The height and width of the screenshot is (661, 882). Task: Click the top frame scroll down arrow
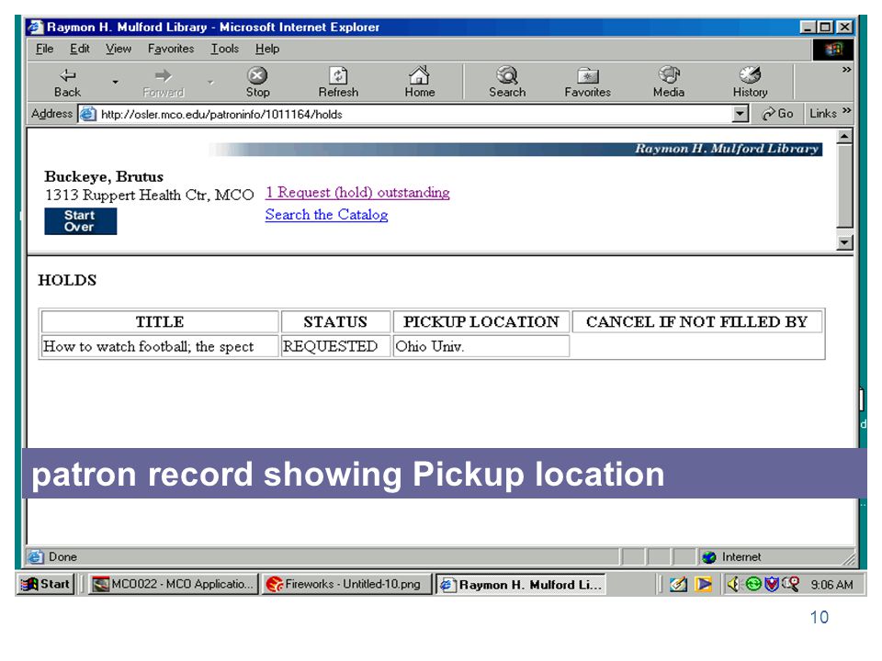[x=844, y=242]
